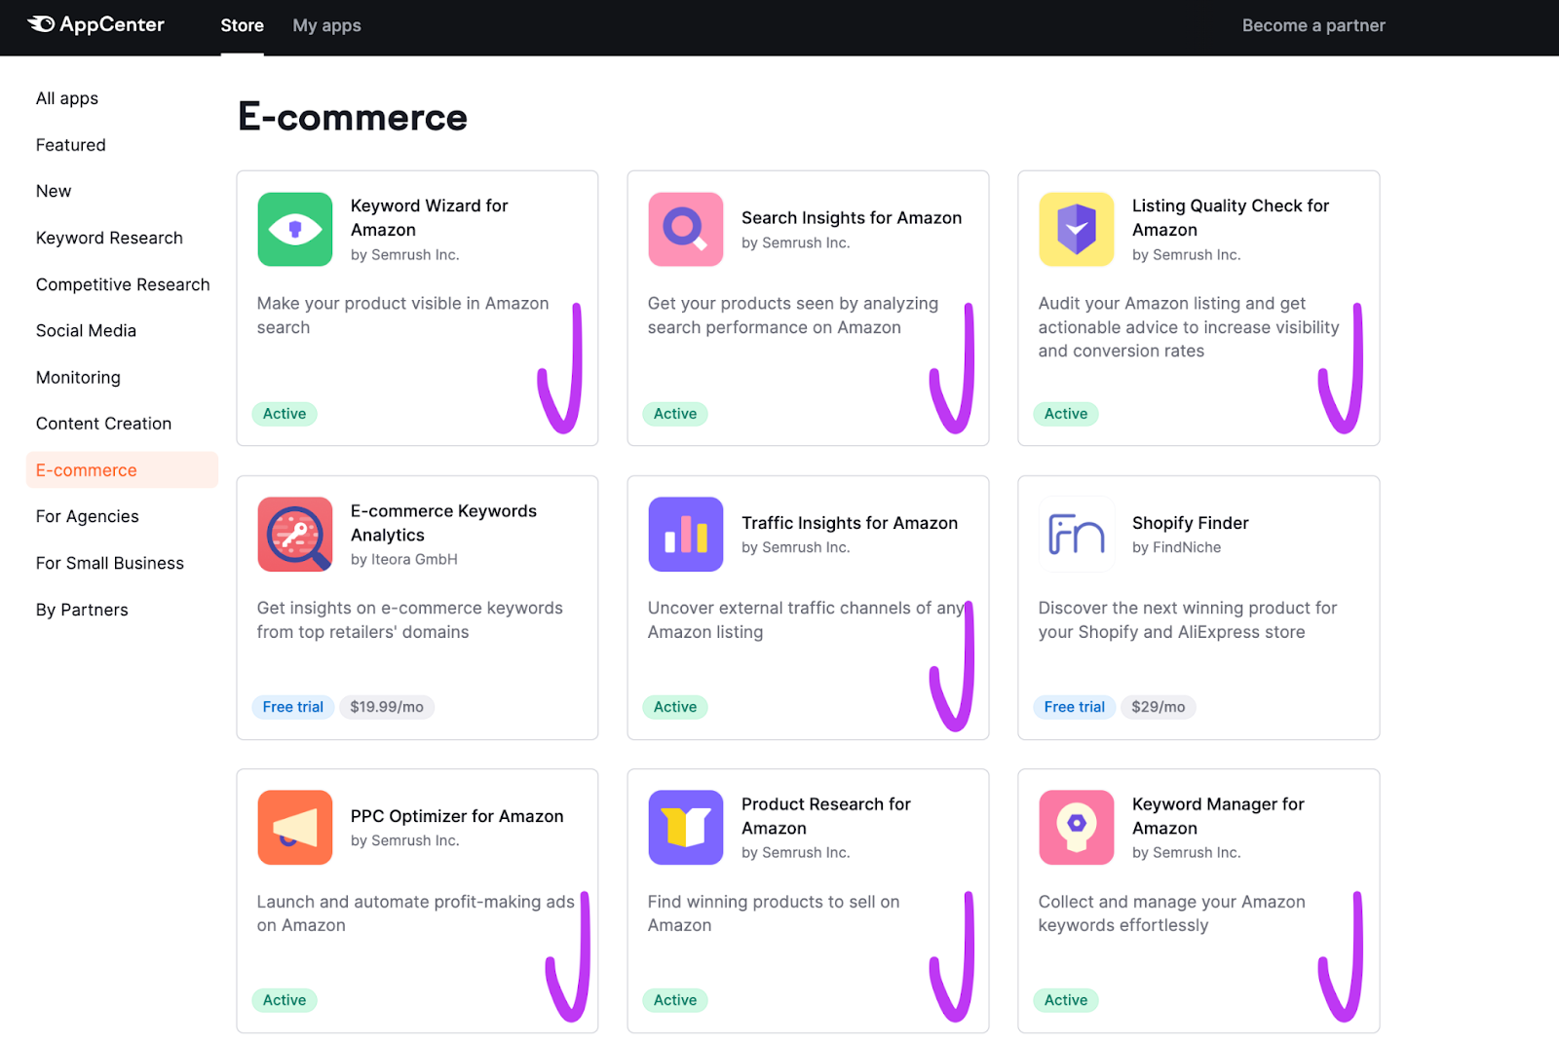This screenshot has height=1042, width=1559.
Task: Open Search Insights for Amazon title
Action: point(852,218)
